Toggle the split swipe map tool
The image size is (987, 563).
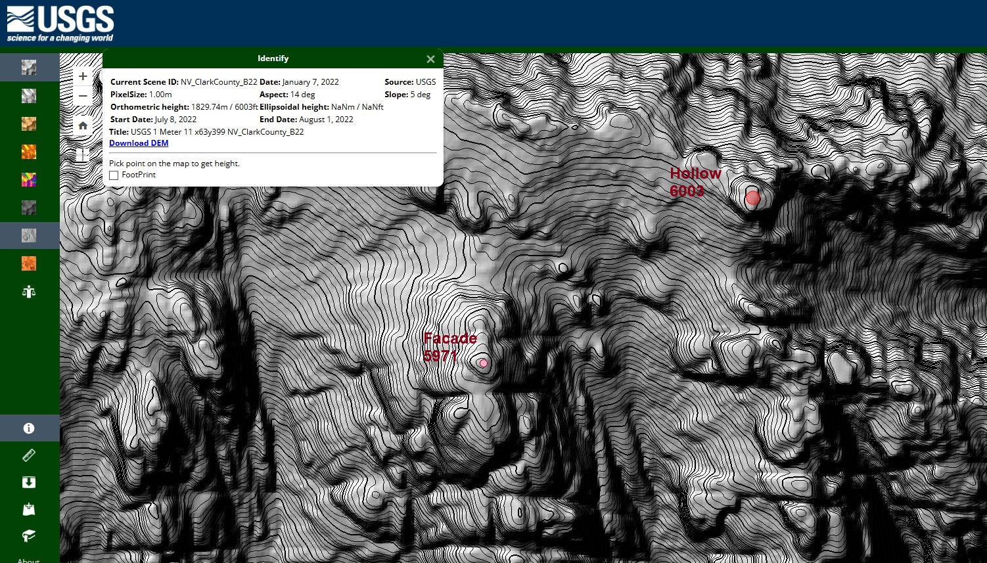(x=83, y=154)
